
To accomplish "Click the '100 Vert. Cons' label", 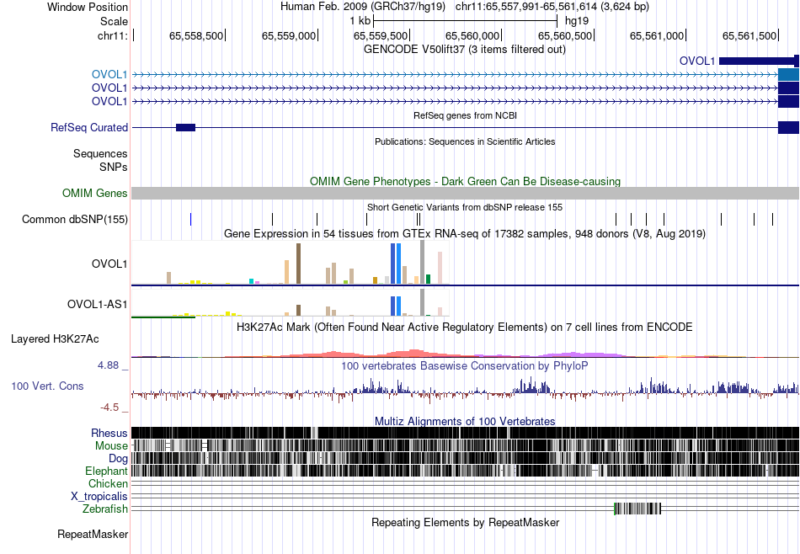I will click(x=47, y=386).
